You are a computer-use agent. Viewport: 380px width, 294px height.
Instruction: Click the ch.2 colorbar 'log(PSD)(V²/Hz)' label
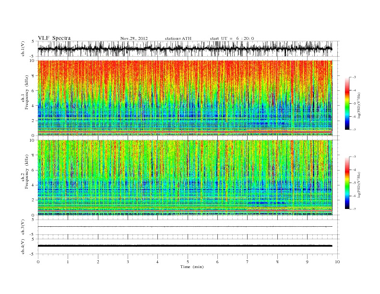pos(358,184)
